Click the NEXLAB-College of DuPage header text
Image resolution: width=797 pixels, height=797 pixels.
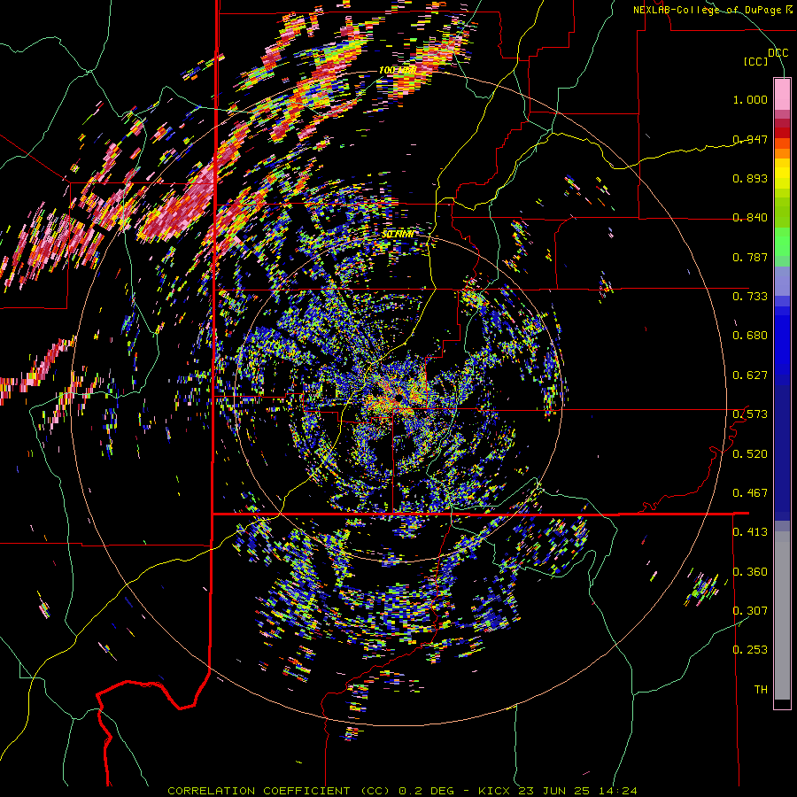tap(713, 10)
